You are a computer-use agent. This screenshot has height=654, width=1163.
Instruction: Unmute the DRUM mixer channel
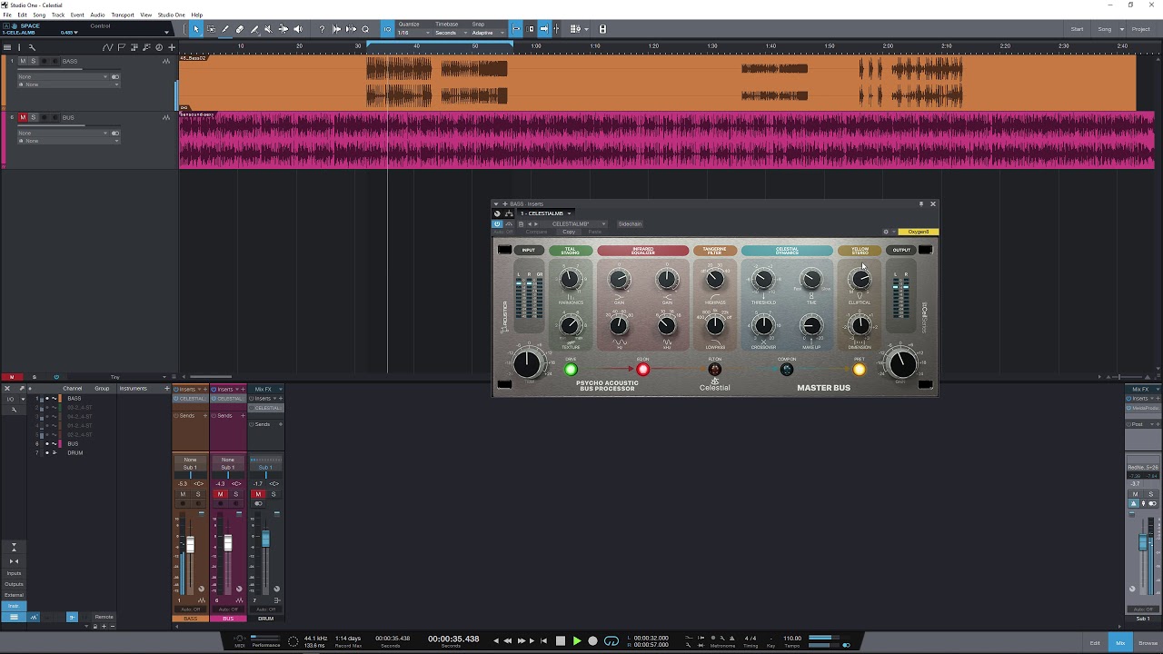tap(258, 494)
